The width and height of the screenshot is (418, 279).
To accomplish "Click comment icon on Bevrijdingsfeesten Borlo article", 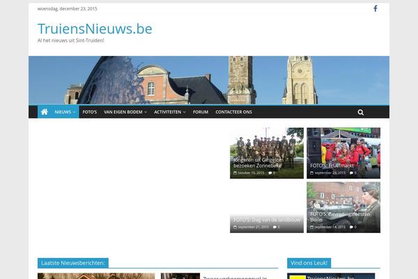I will pyautogui.click(x=351, y=227).
